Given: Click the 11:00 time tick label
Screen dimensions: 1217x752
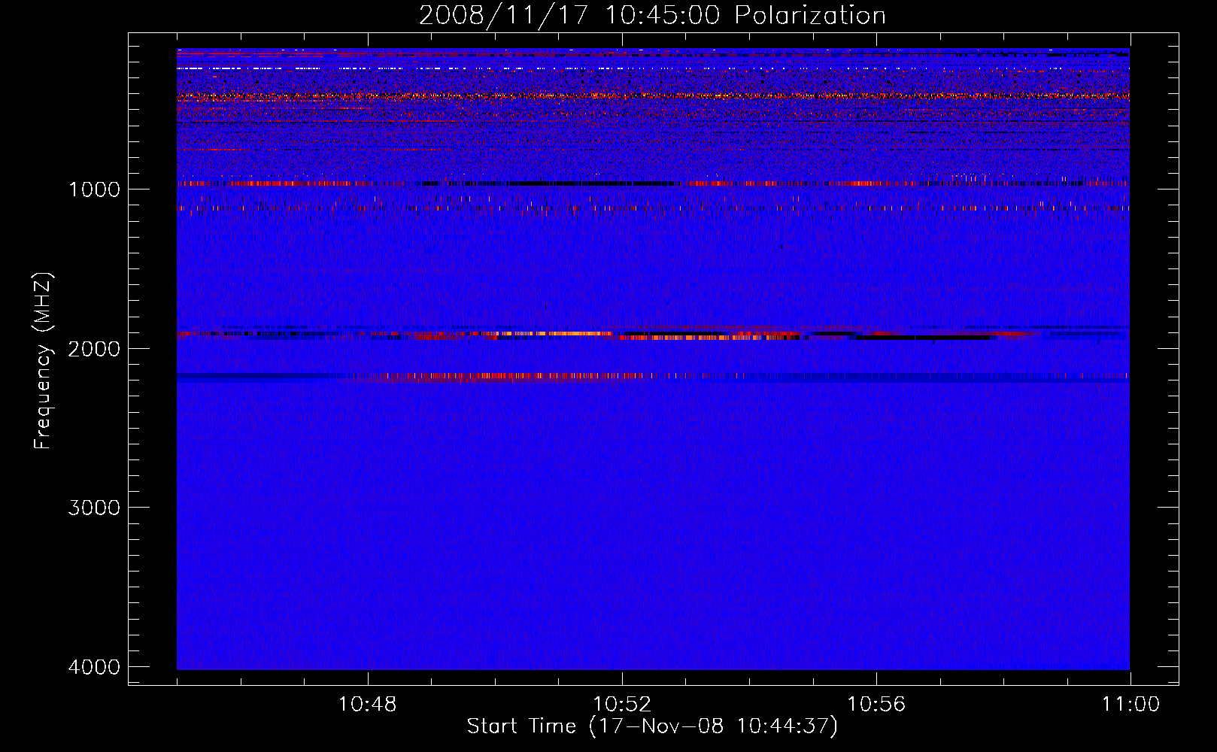Looking at the screenshot, I should pos(1131,705).
